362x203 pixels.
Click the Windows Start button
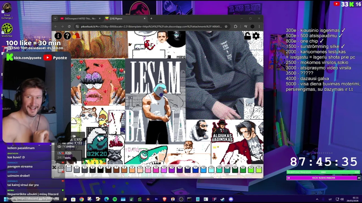[6, 199]
